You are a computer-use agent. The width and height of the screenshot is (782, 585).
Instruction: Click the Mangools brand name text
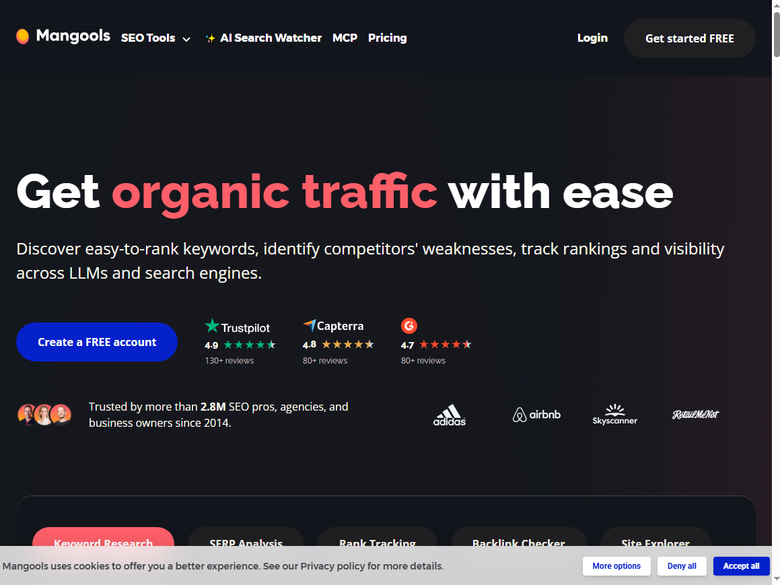pos(73,36)
